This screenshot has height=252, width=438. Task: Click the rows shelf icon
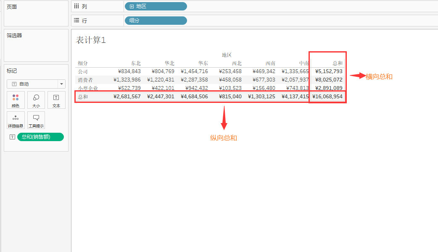pyautogui.click(x=76, y=21)
